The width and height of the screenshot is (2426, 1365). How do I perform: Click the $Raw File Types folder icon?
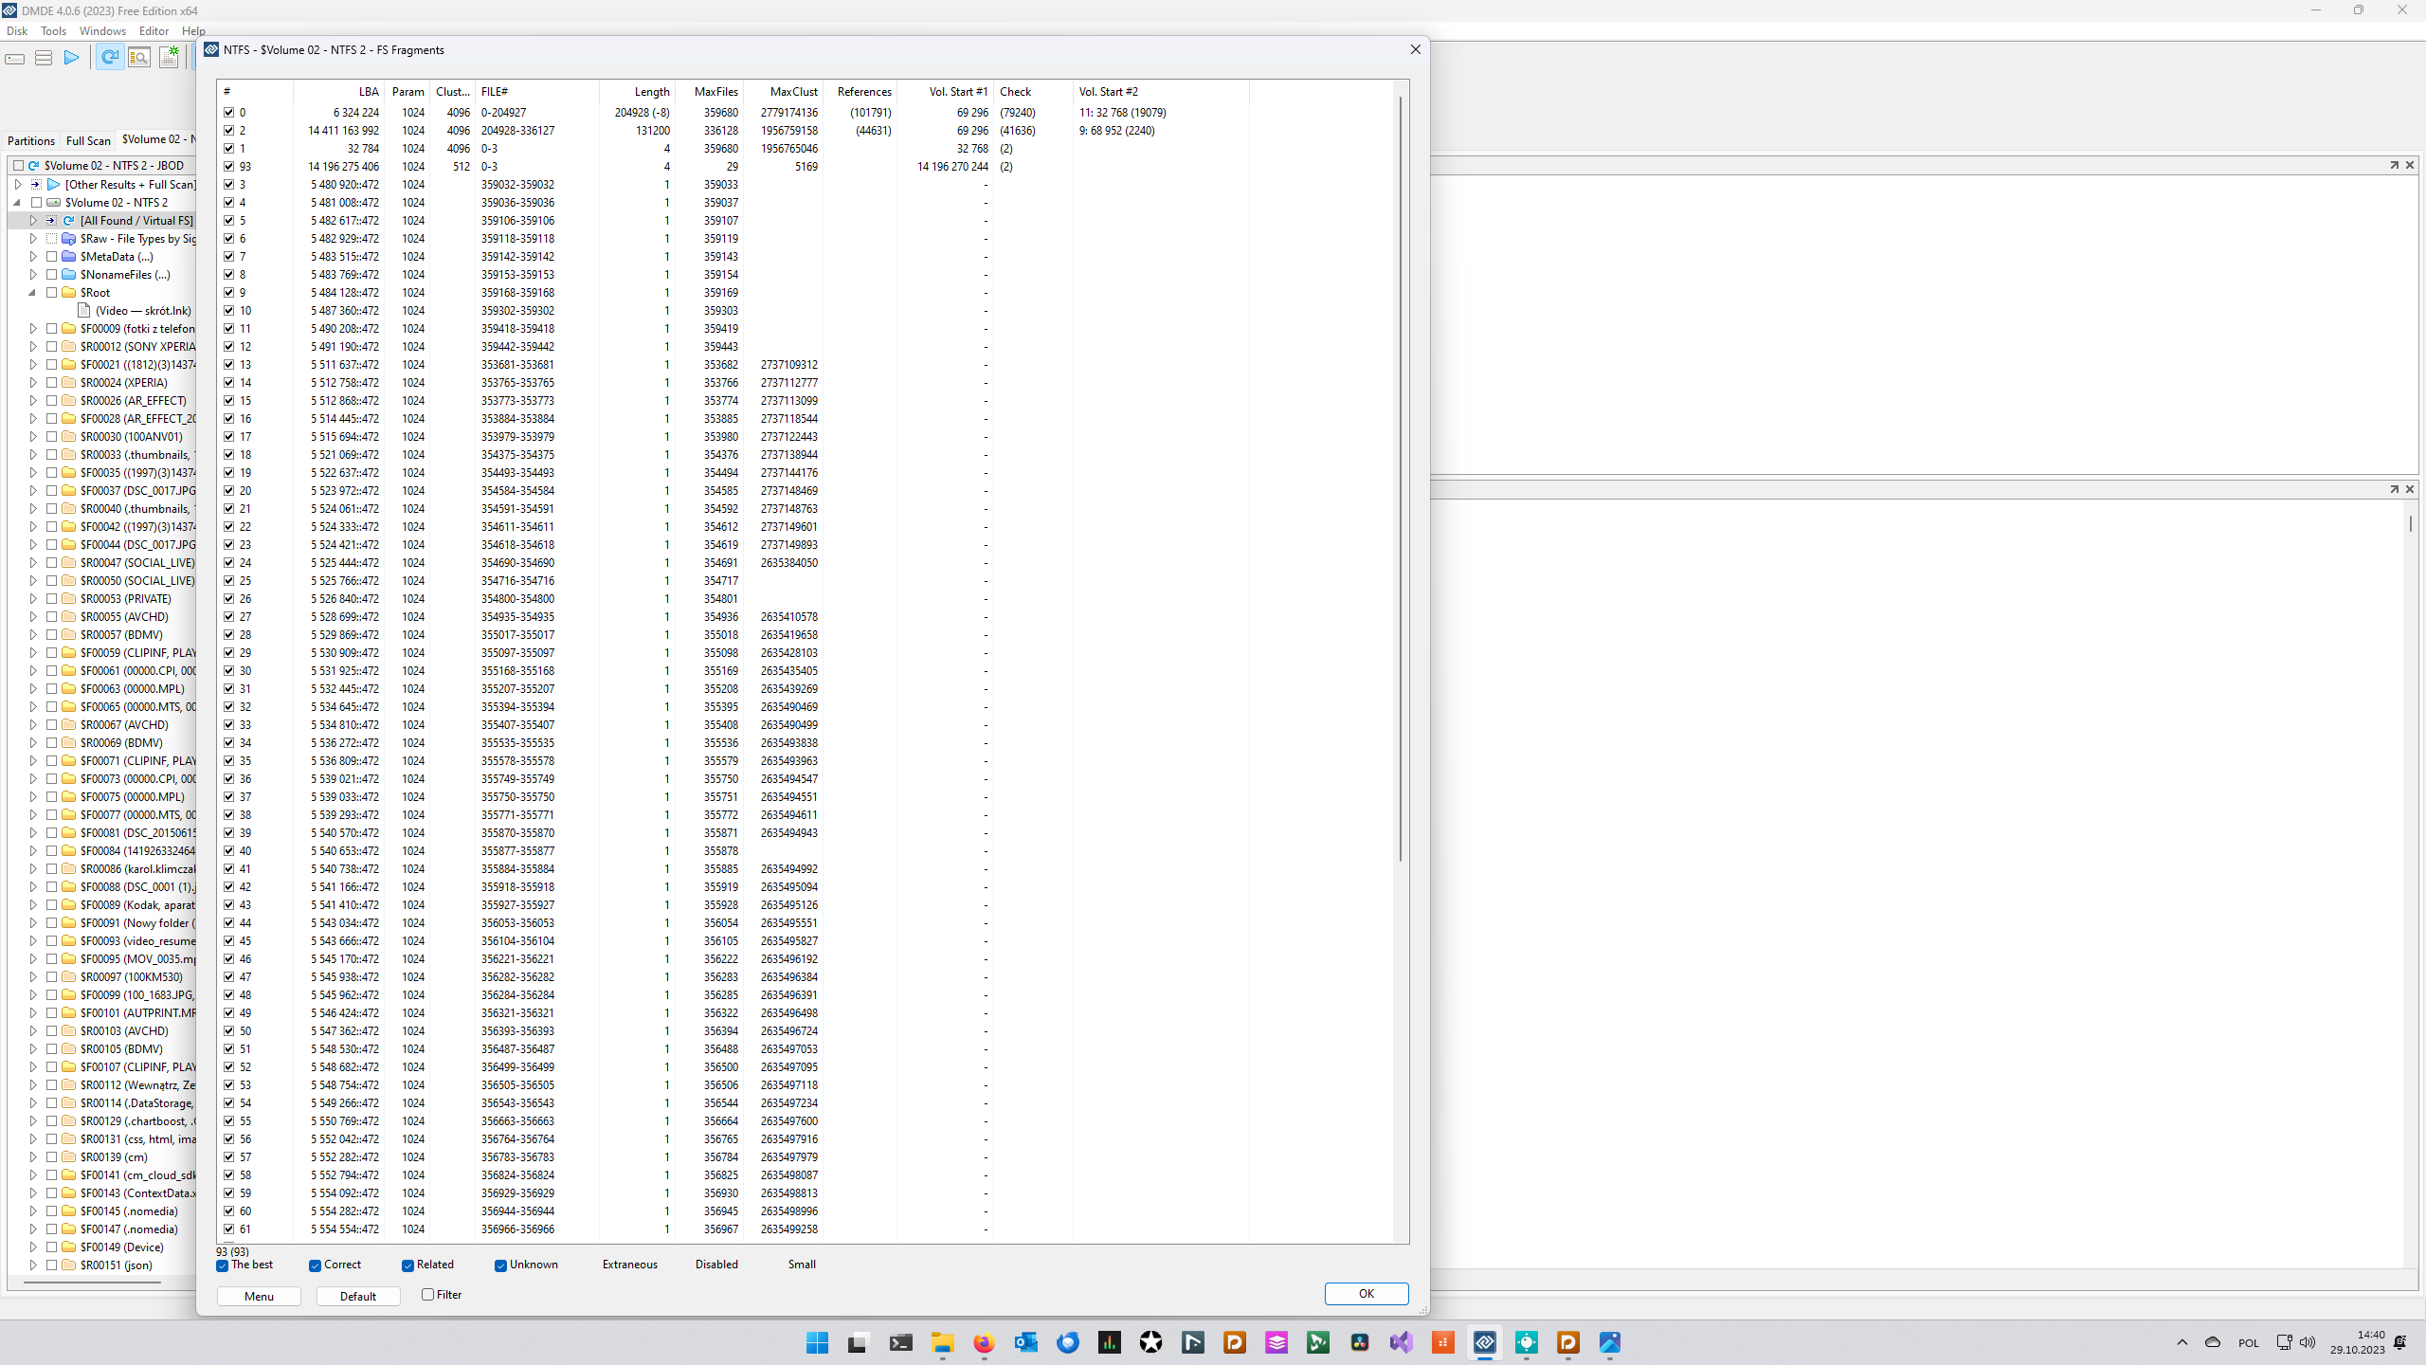(68, 239)
